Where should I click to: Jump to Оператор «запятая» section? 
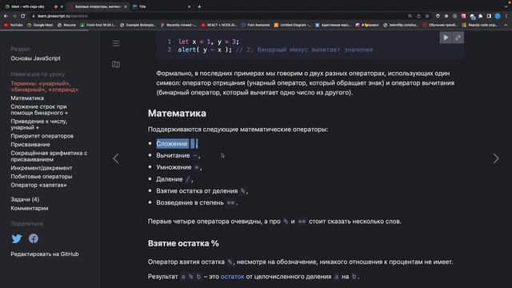click(x=38, y=185)
